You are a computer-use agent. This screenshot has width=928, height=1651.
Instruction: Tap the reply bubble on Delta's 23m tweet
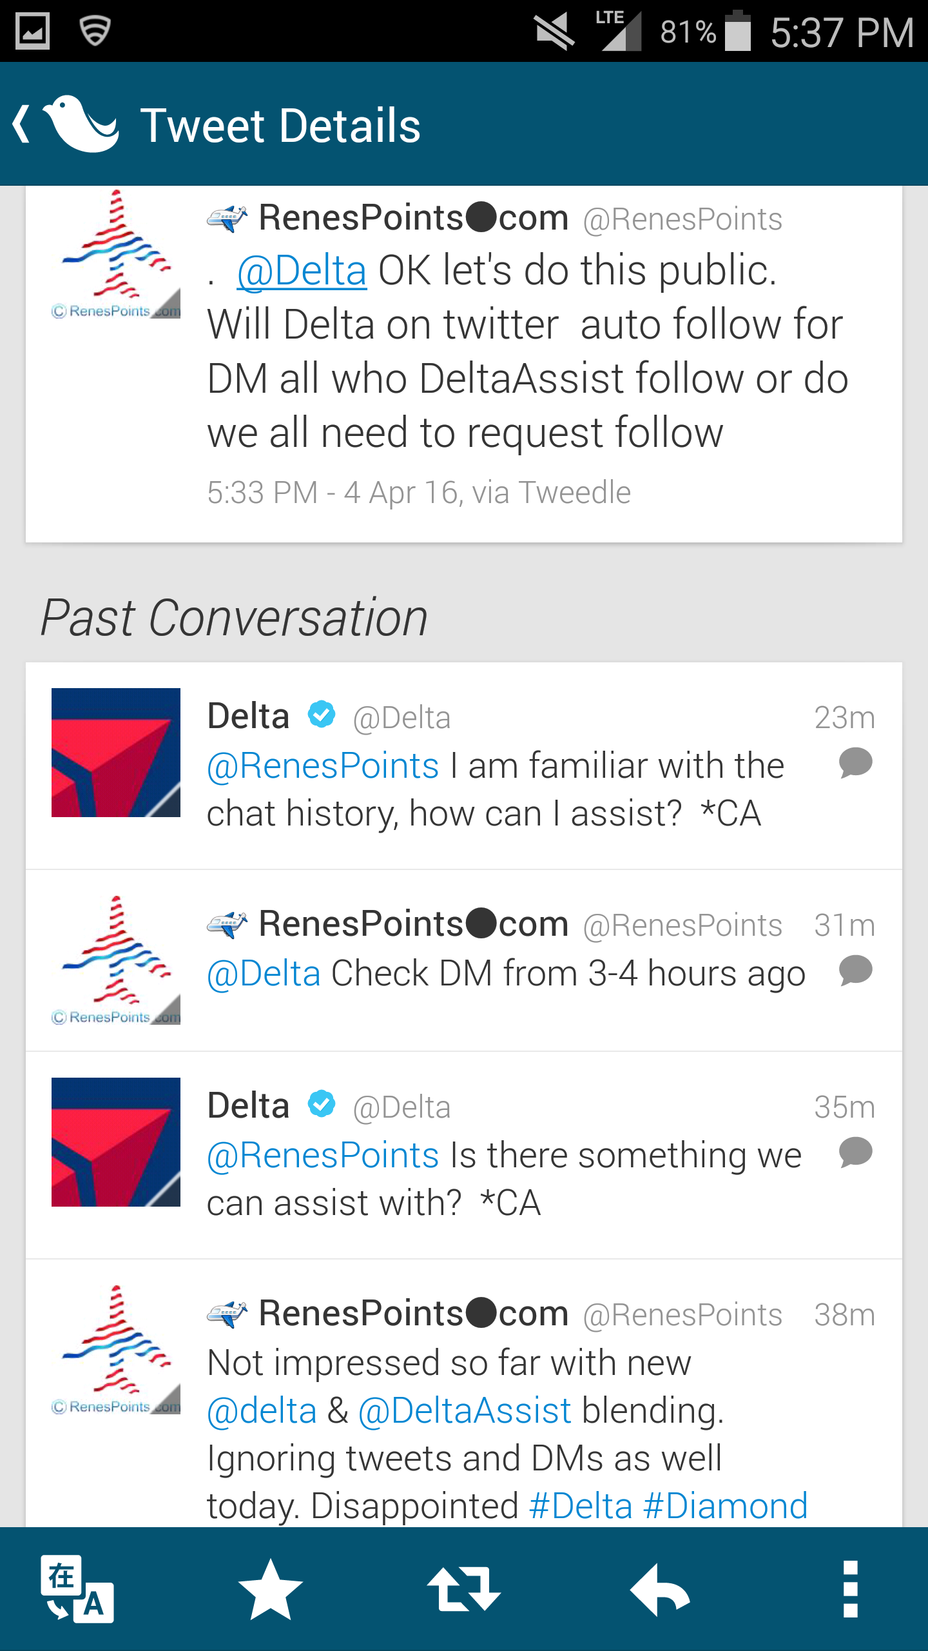click(x=856, y=763)
